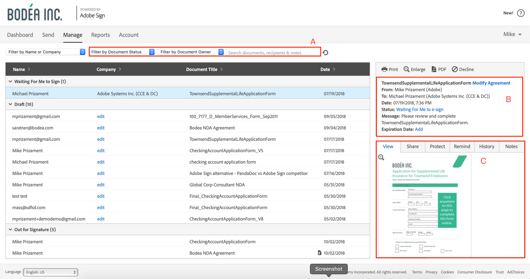The width and height of the screenshot is (530, 279).
Task: Open the Terms footer link
Action: [x=417, y=272]
